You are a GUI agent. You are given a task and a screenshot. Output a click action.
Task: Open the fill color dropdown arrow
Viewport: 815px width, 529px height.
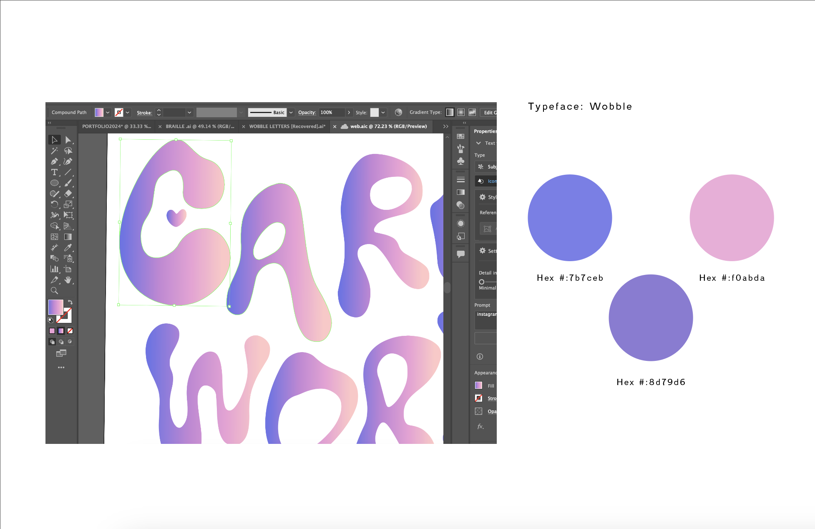pyautogui.click(x=108, y=113)
